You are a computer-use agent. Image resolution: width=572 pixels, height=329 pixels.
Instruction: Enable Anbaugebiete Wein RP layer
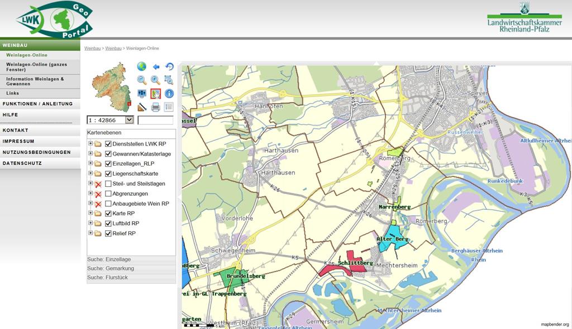tap(108, 204)
